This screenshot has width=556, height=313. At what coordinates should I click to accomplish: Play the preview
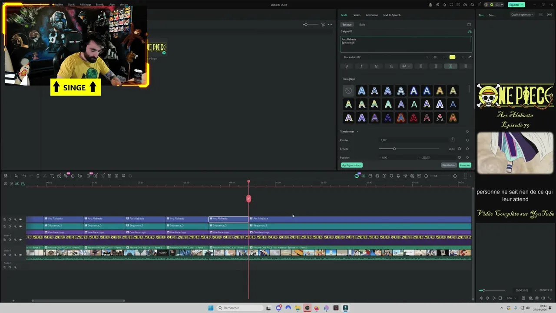pyautogui.click(x=494, y=298)
